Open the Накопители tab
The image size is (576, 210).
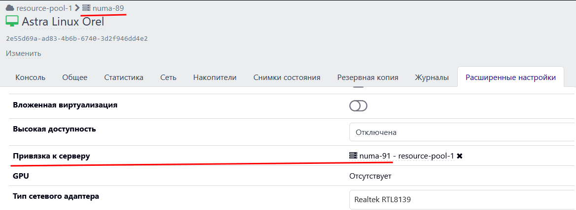tap(215, 78)
